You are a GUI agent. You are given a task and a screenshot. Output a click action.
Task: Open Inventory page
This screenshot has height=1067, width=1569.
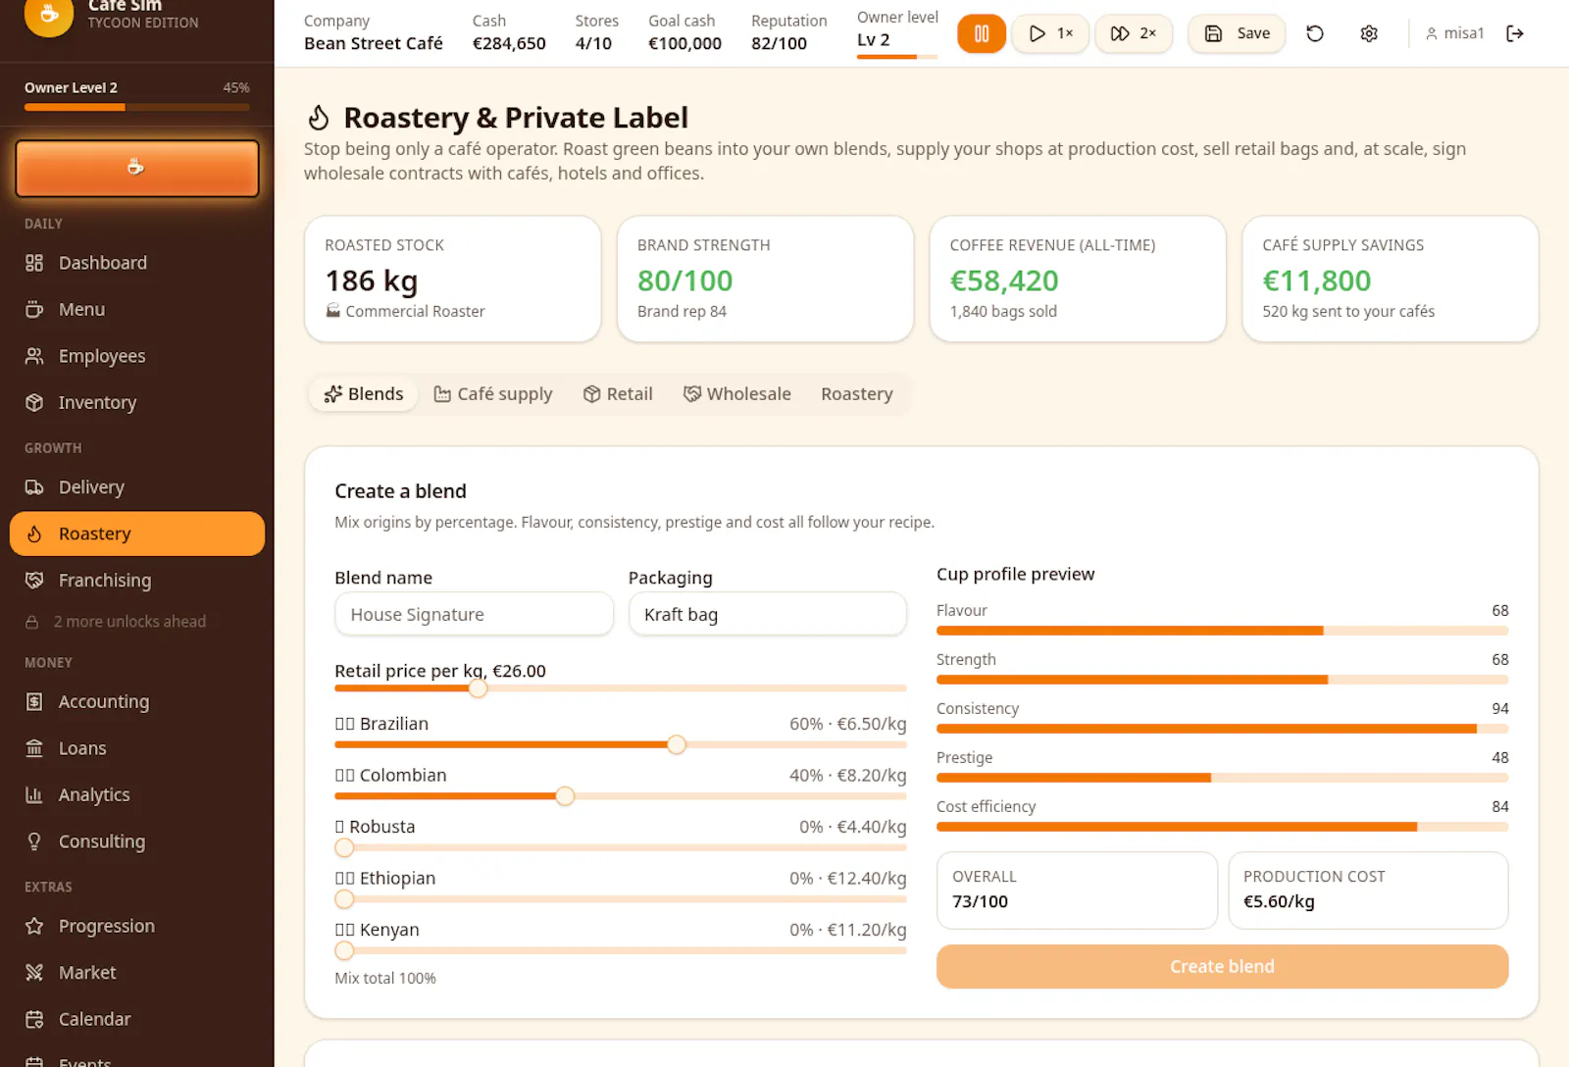(x=137, y=403)
